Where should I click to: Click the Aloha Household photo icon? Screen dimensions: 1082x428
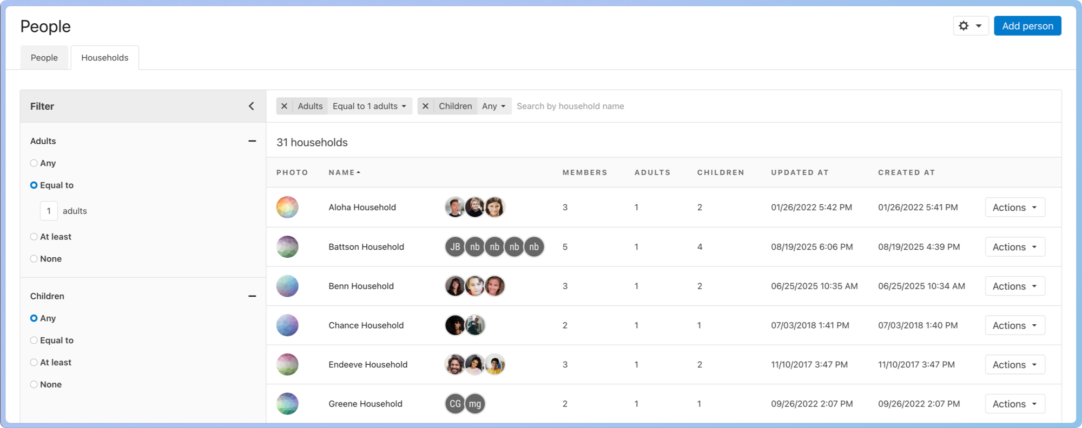click(287, 208)
